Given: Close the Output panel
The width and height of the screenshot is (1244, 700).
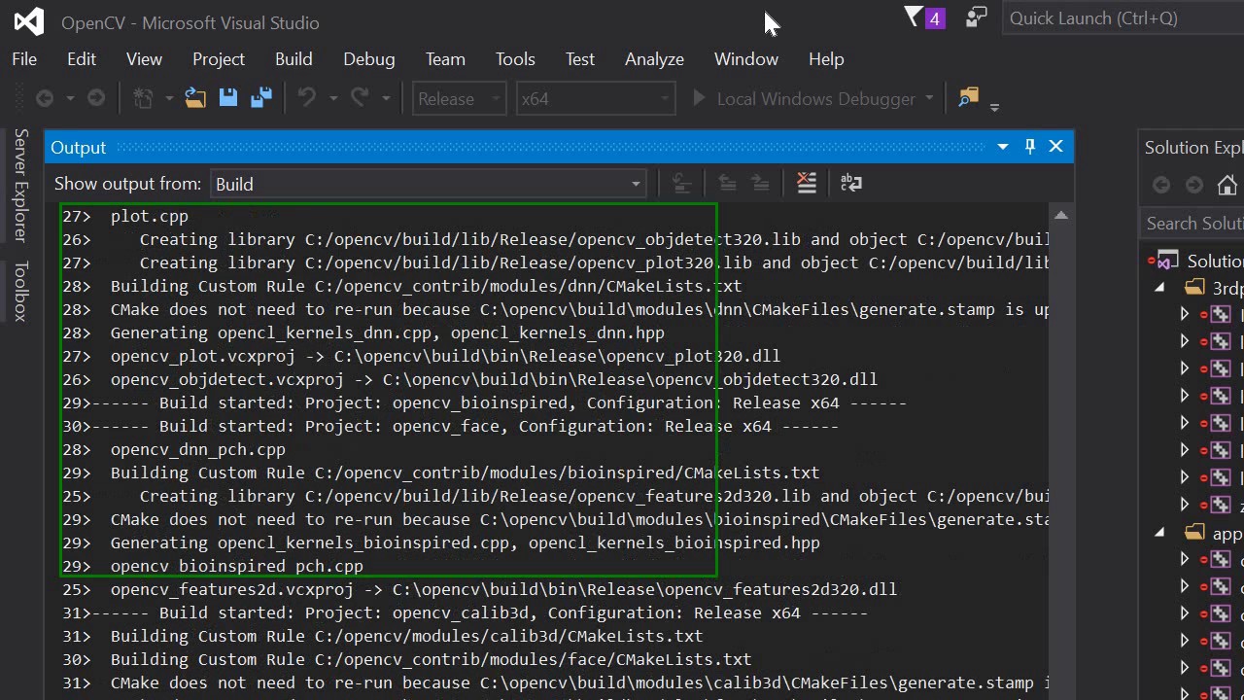Looking at the screenshot, I should point(1056,147).
